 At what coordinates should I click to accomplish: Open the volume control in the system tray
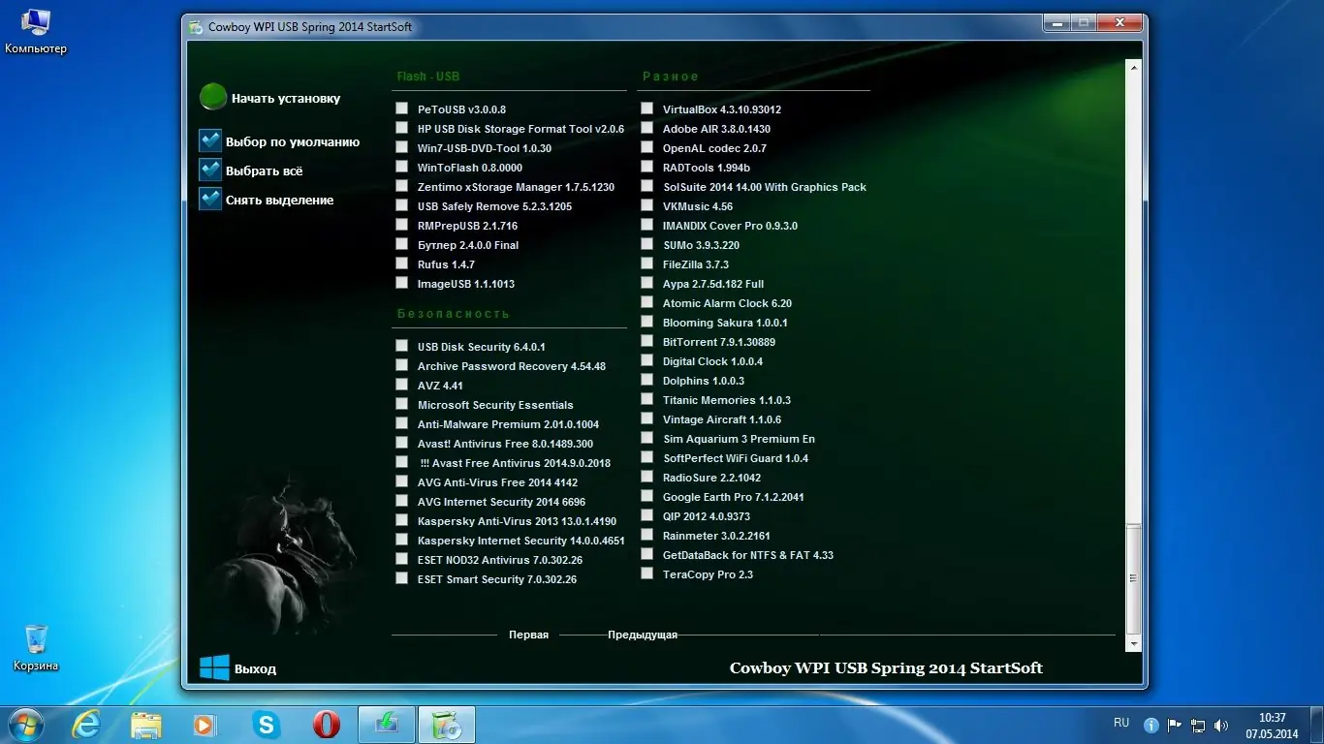point(1221,724)
